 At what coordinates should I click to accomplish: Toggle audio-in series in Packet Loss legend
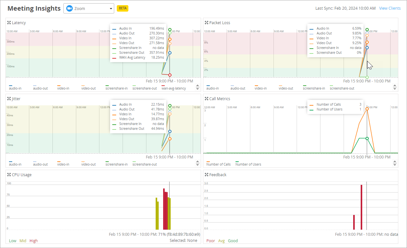point(212,88)
